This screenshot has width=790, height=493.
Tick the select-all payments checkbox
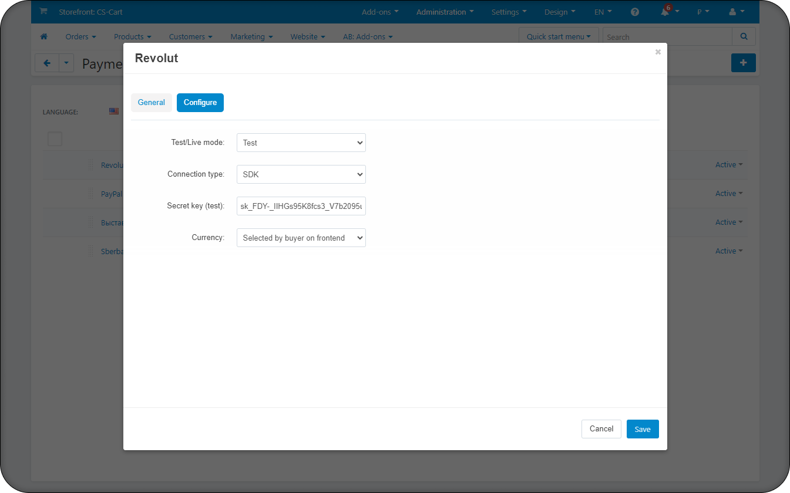tap(55, 139)
